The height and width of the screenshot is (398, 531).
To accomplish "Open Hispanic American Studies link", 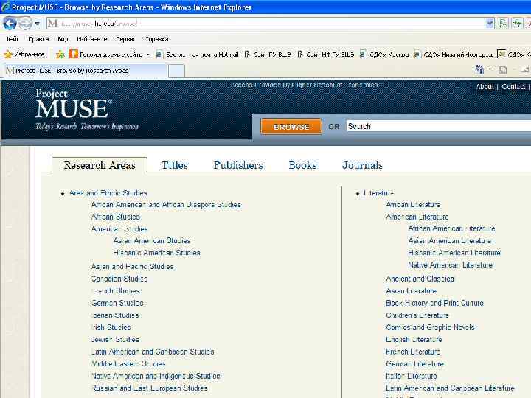I will [156, 253].
